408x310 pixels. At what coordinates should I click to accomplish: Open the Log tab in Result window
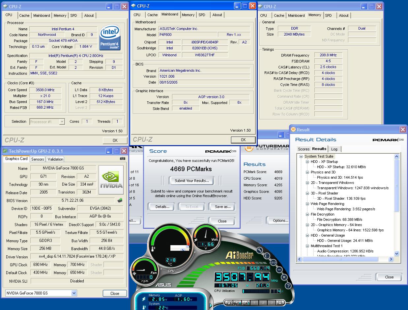(x=334, y=149)
